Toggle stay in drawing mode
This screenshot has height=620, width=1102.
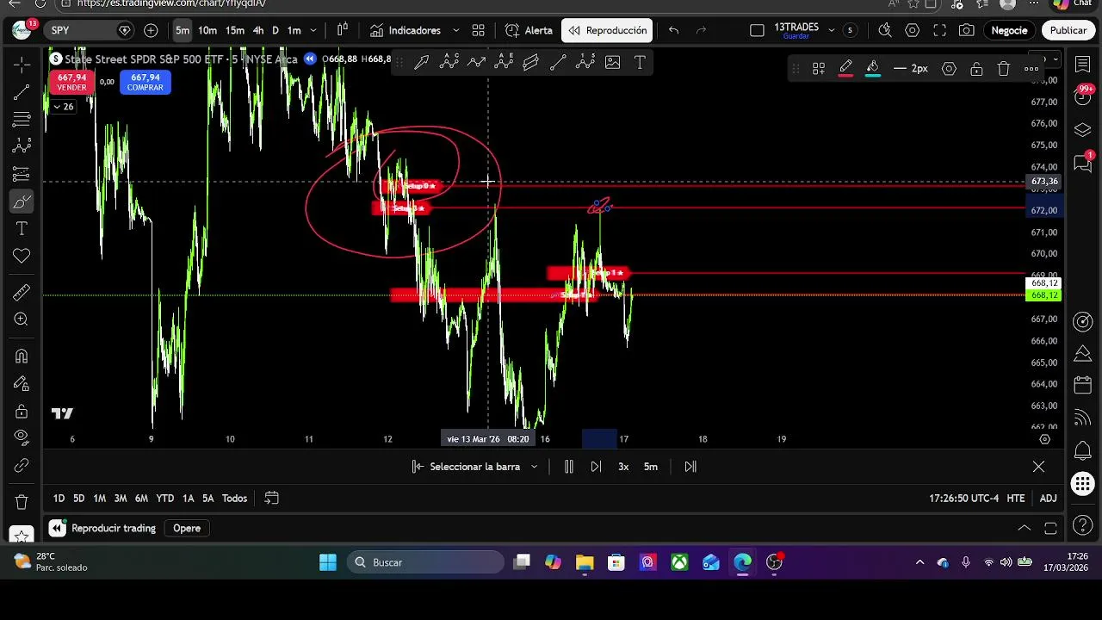click(22, 383)
